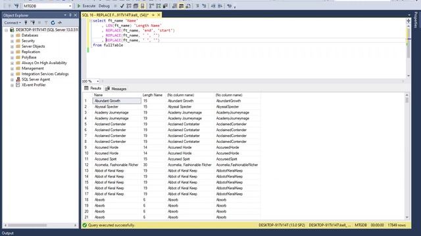Viewport: 421px width, 236px height.
Task: Close the Object Explorer panel
Action: click(76, 15)
